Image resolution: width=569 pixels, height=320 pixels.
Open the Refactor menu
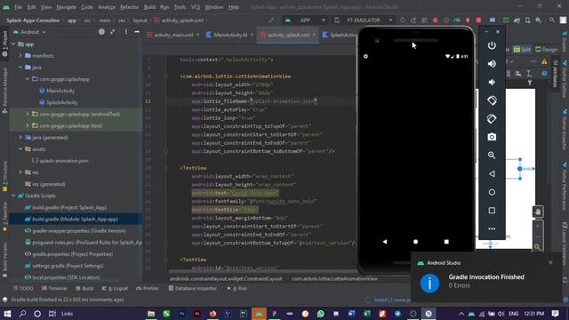[129, 7]
